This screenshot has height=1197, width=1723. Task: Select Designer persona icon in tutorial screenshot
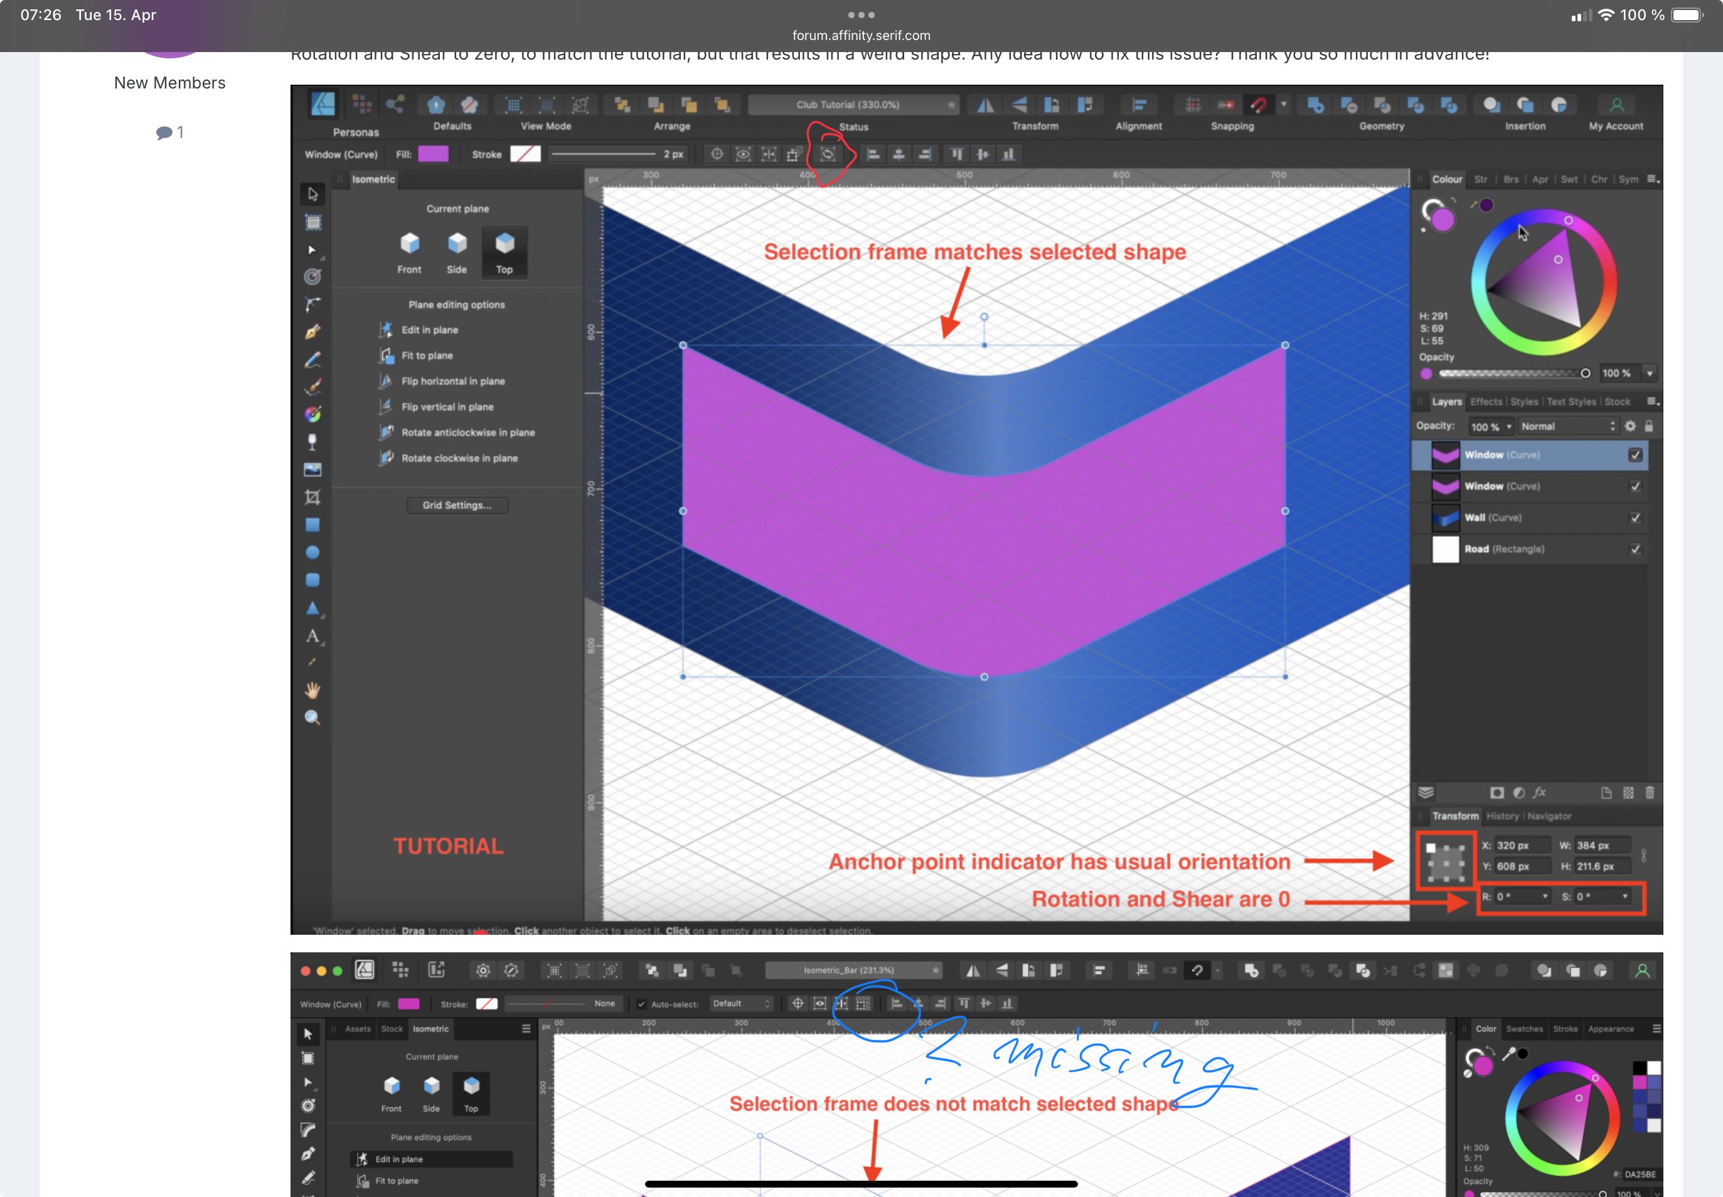click(x=323, y=104)
